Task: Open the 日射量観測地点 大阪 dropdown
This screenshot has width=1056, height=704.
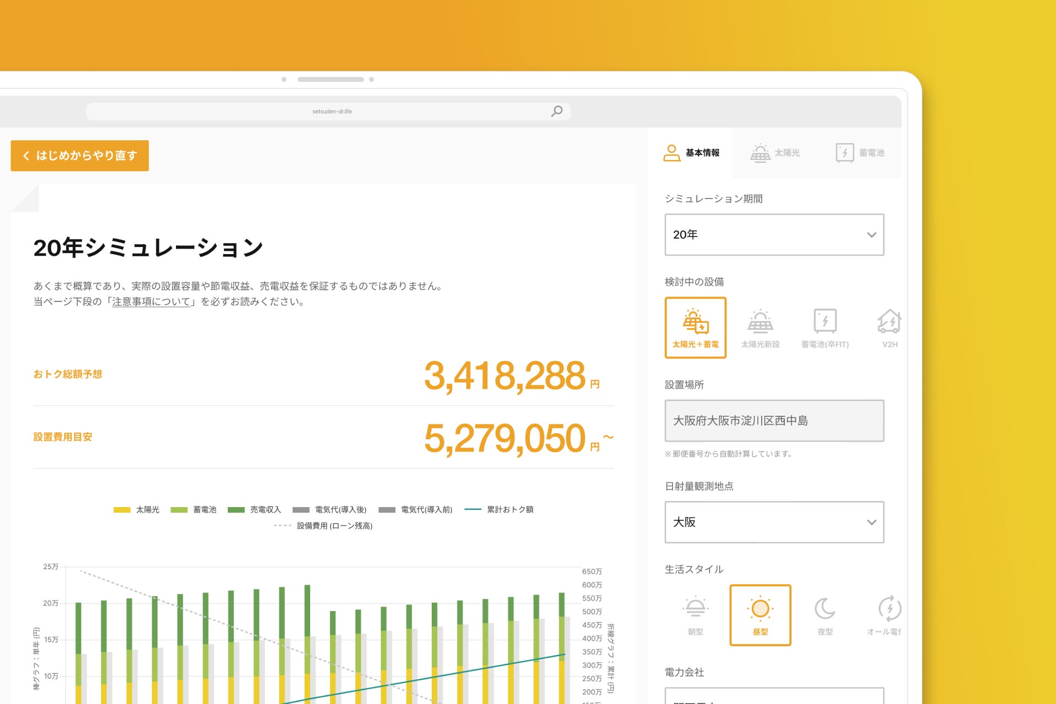Action: tap(774, 522)
